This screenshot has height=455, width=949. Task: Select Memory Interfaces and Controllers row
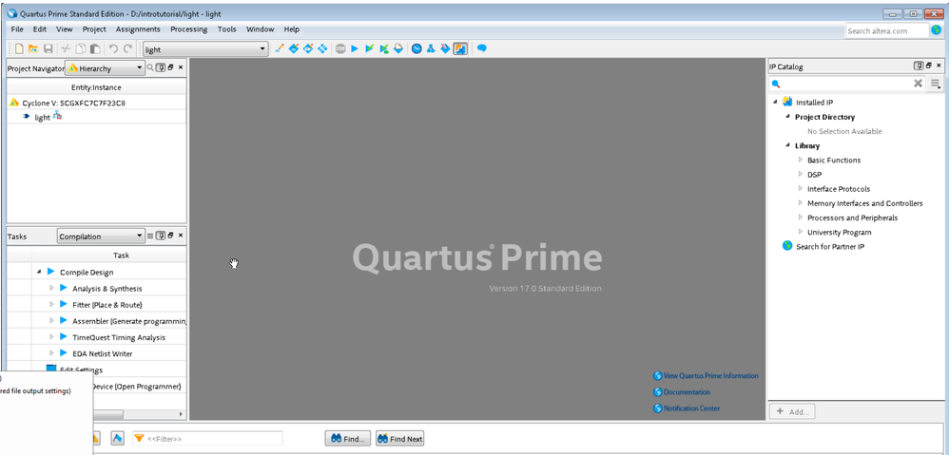coord(865,203)
